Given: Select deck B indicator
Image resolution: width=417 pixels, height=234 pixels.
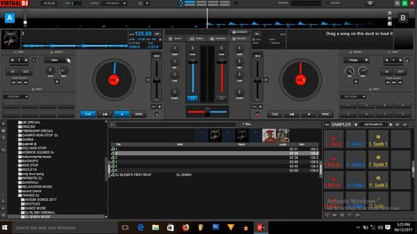Looking at the screenshot, I should [403, 18].
